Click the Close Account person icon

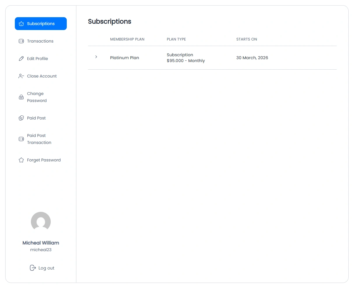click(21, 76)
